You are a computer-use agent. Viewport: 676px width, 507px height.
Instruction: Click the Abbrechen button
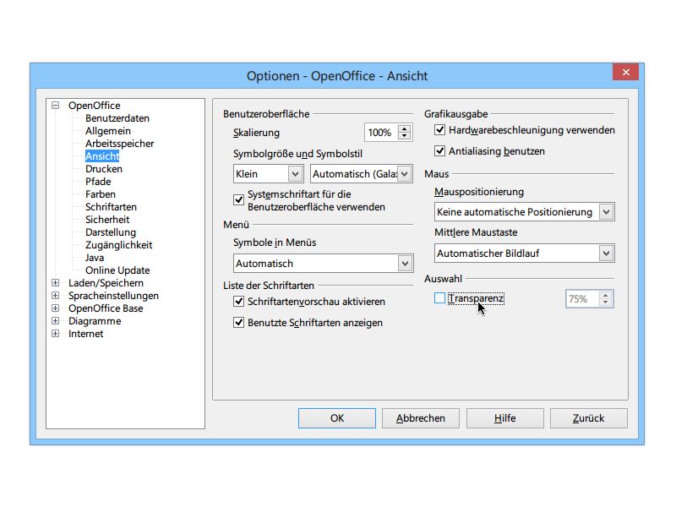[x=421, y=418]
